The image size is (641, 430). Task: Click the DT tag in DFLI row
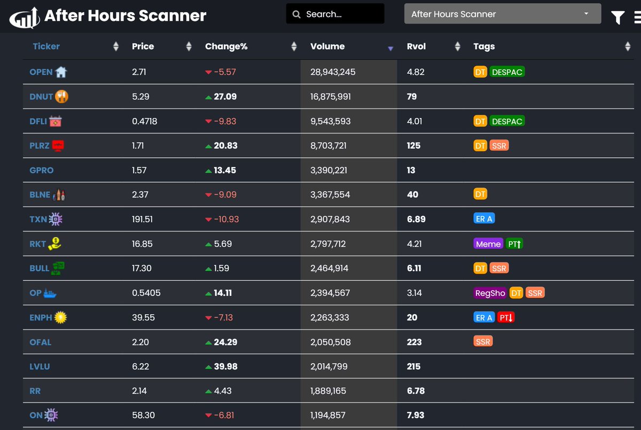480,121
